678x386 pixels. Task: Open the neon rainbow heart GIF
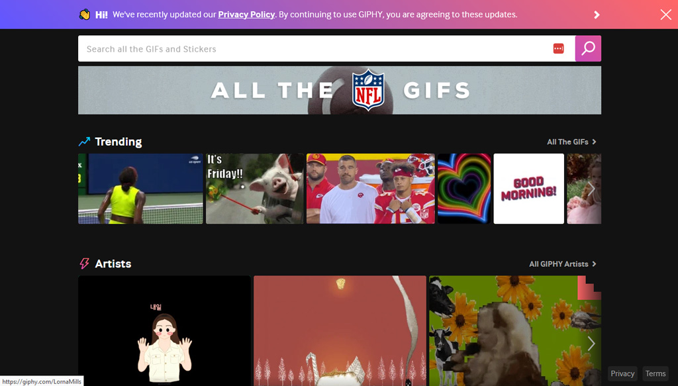pyautogui.click(x=464, y=189)
